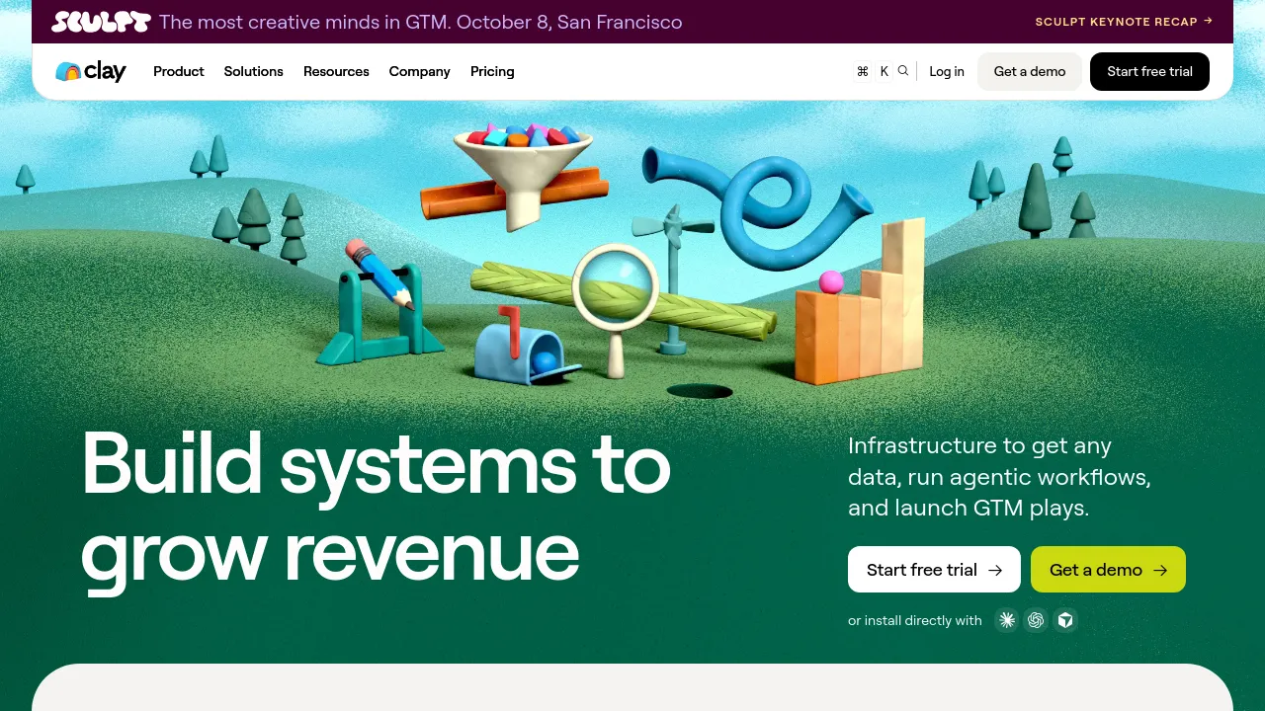Click the banner text about October 8
The height and width of the screenshot is (711, 1265).
(420, 22)
